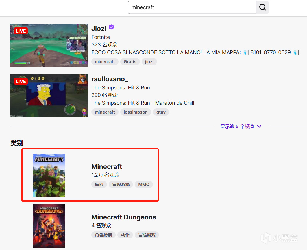The height and width of the screenshot is (250, 307).
Task: Focus the minecraft search input field
Action: point(192,7)
